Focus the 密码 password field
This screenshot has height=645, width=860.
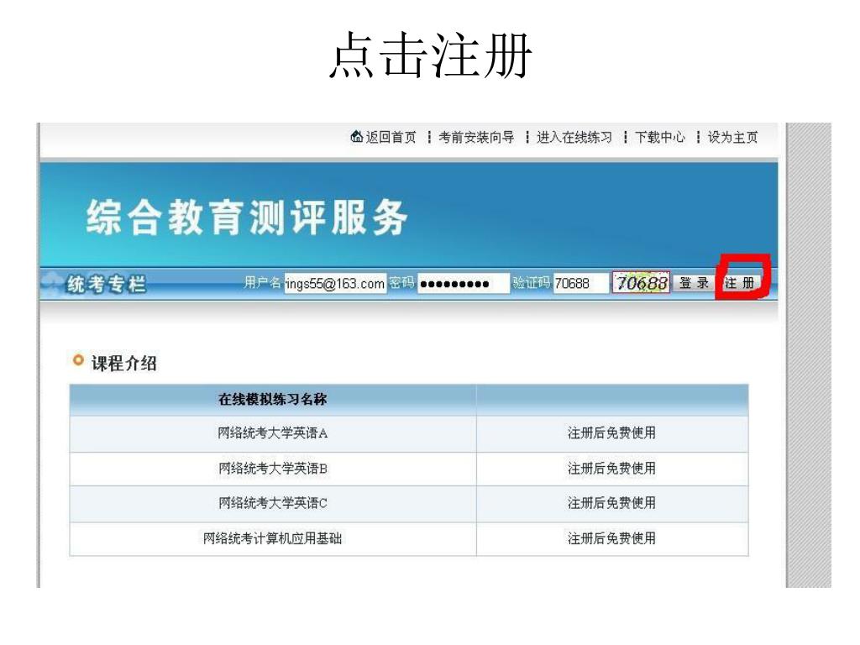[x=463, y=284]
